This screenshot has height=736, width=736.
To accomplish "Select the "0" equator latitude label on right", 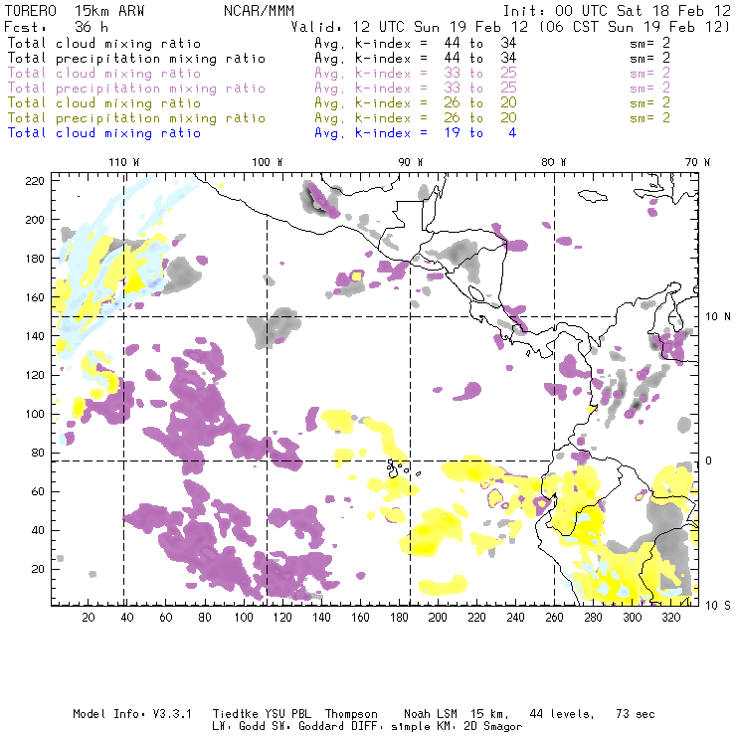I will (x=709, y=460).
